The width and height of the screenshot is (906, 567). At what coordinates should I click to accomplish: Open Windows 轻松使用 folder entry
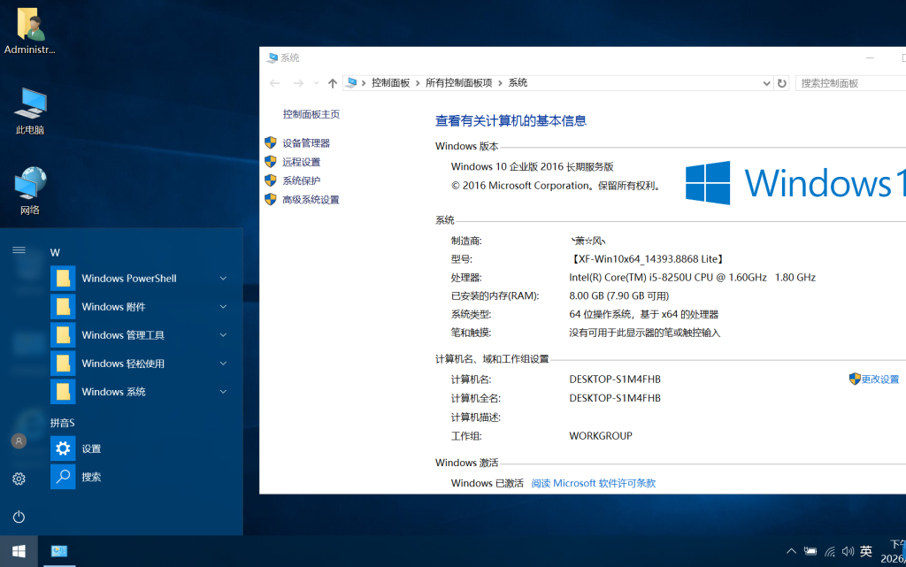pos(142,364)
